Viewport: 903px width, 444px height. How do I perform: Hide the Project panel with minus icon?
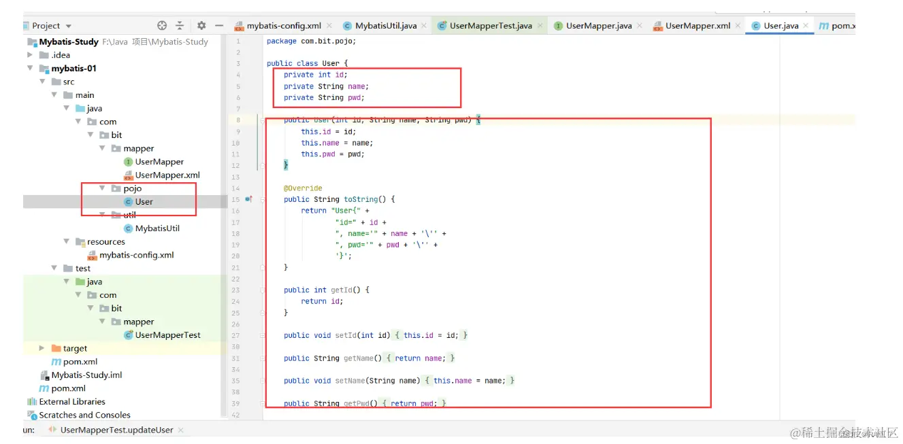coord(219,25)
